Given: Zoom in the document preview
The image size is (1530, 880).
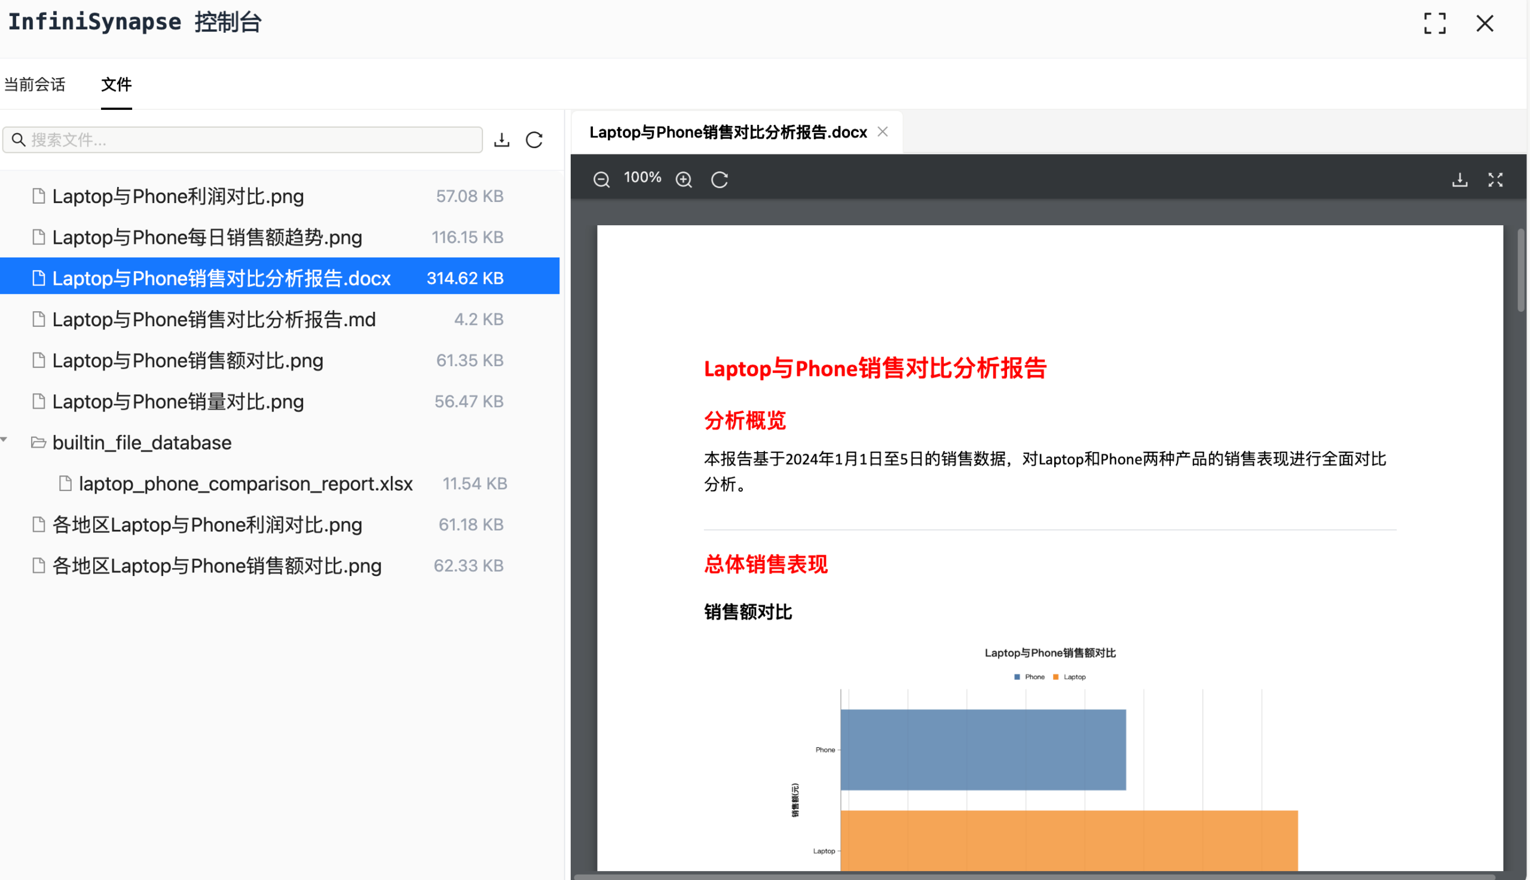Looking at the screenshot, I should coord(684,178).
